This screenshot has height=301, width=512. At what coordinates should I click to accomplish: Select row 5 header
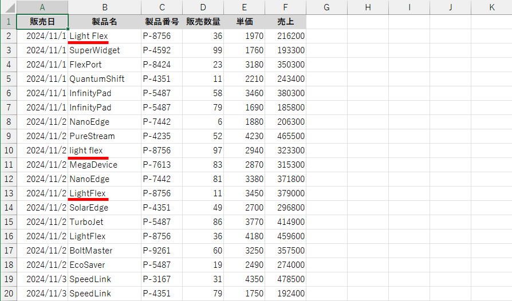click(9, 79)
